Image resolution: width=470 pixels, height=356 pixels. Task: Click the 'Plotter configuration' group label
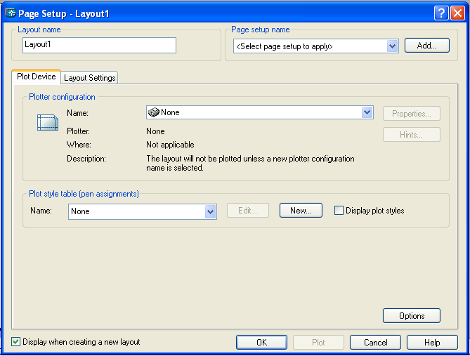point(62,97)
